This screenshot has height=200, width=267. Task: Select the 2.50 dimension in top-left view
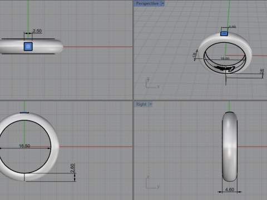pyautogui.click(x=37, y=31)
